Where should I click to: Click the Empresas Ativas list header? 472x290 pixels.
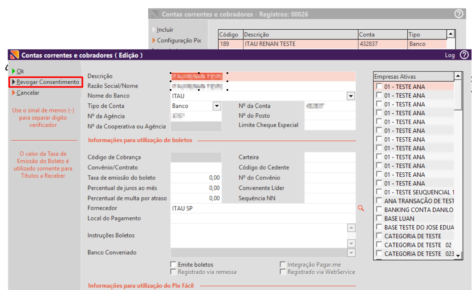pos(414,77)
